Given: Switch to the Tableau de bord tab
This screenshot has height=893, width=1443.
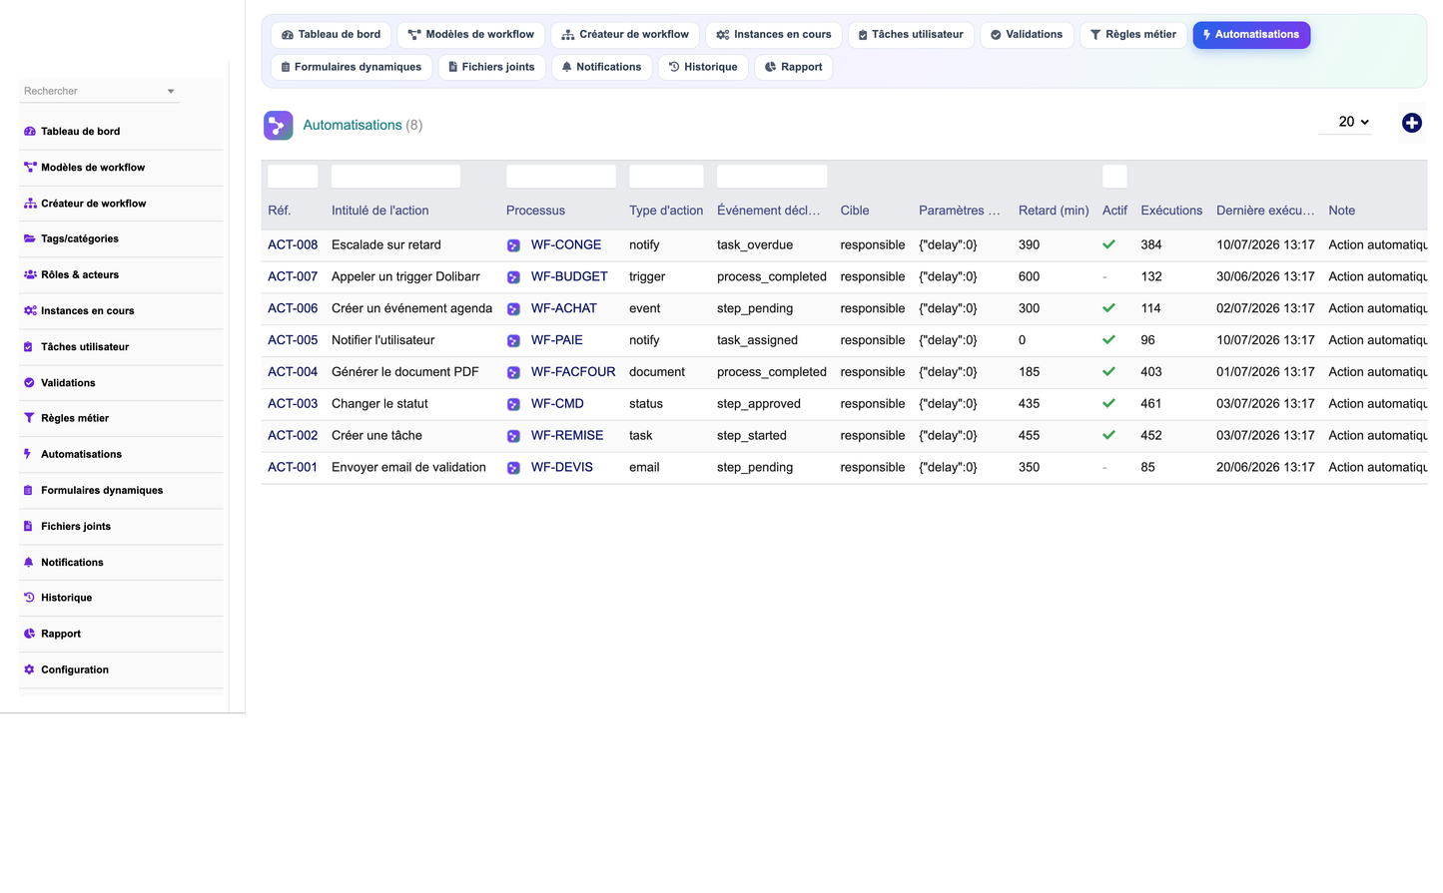Looking at the screenshot, I should 331,35.
